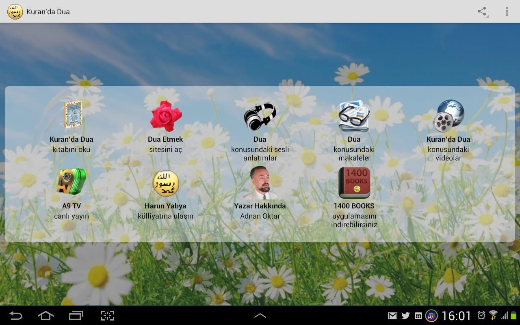Viewport: 520px width, 325px height.
Task: Tap the app logo in title bar
Action: click(15, 11)
